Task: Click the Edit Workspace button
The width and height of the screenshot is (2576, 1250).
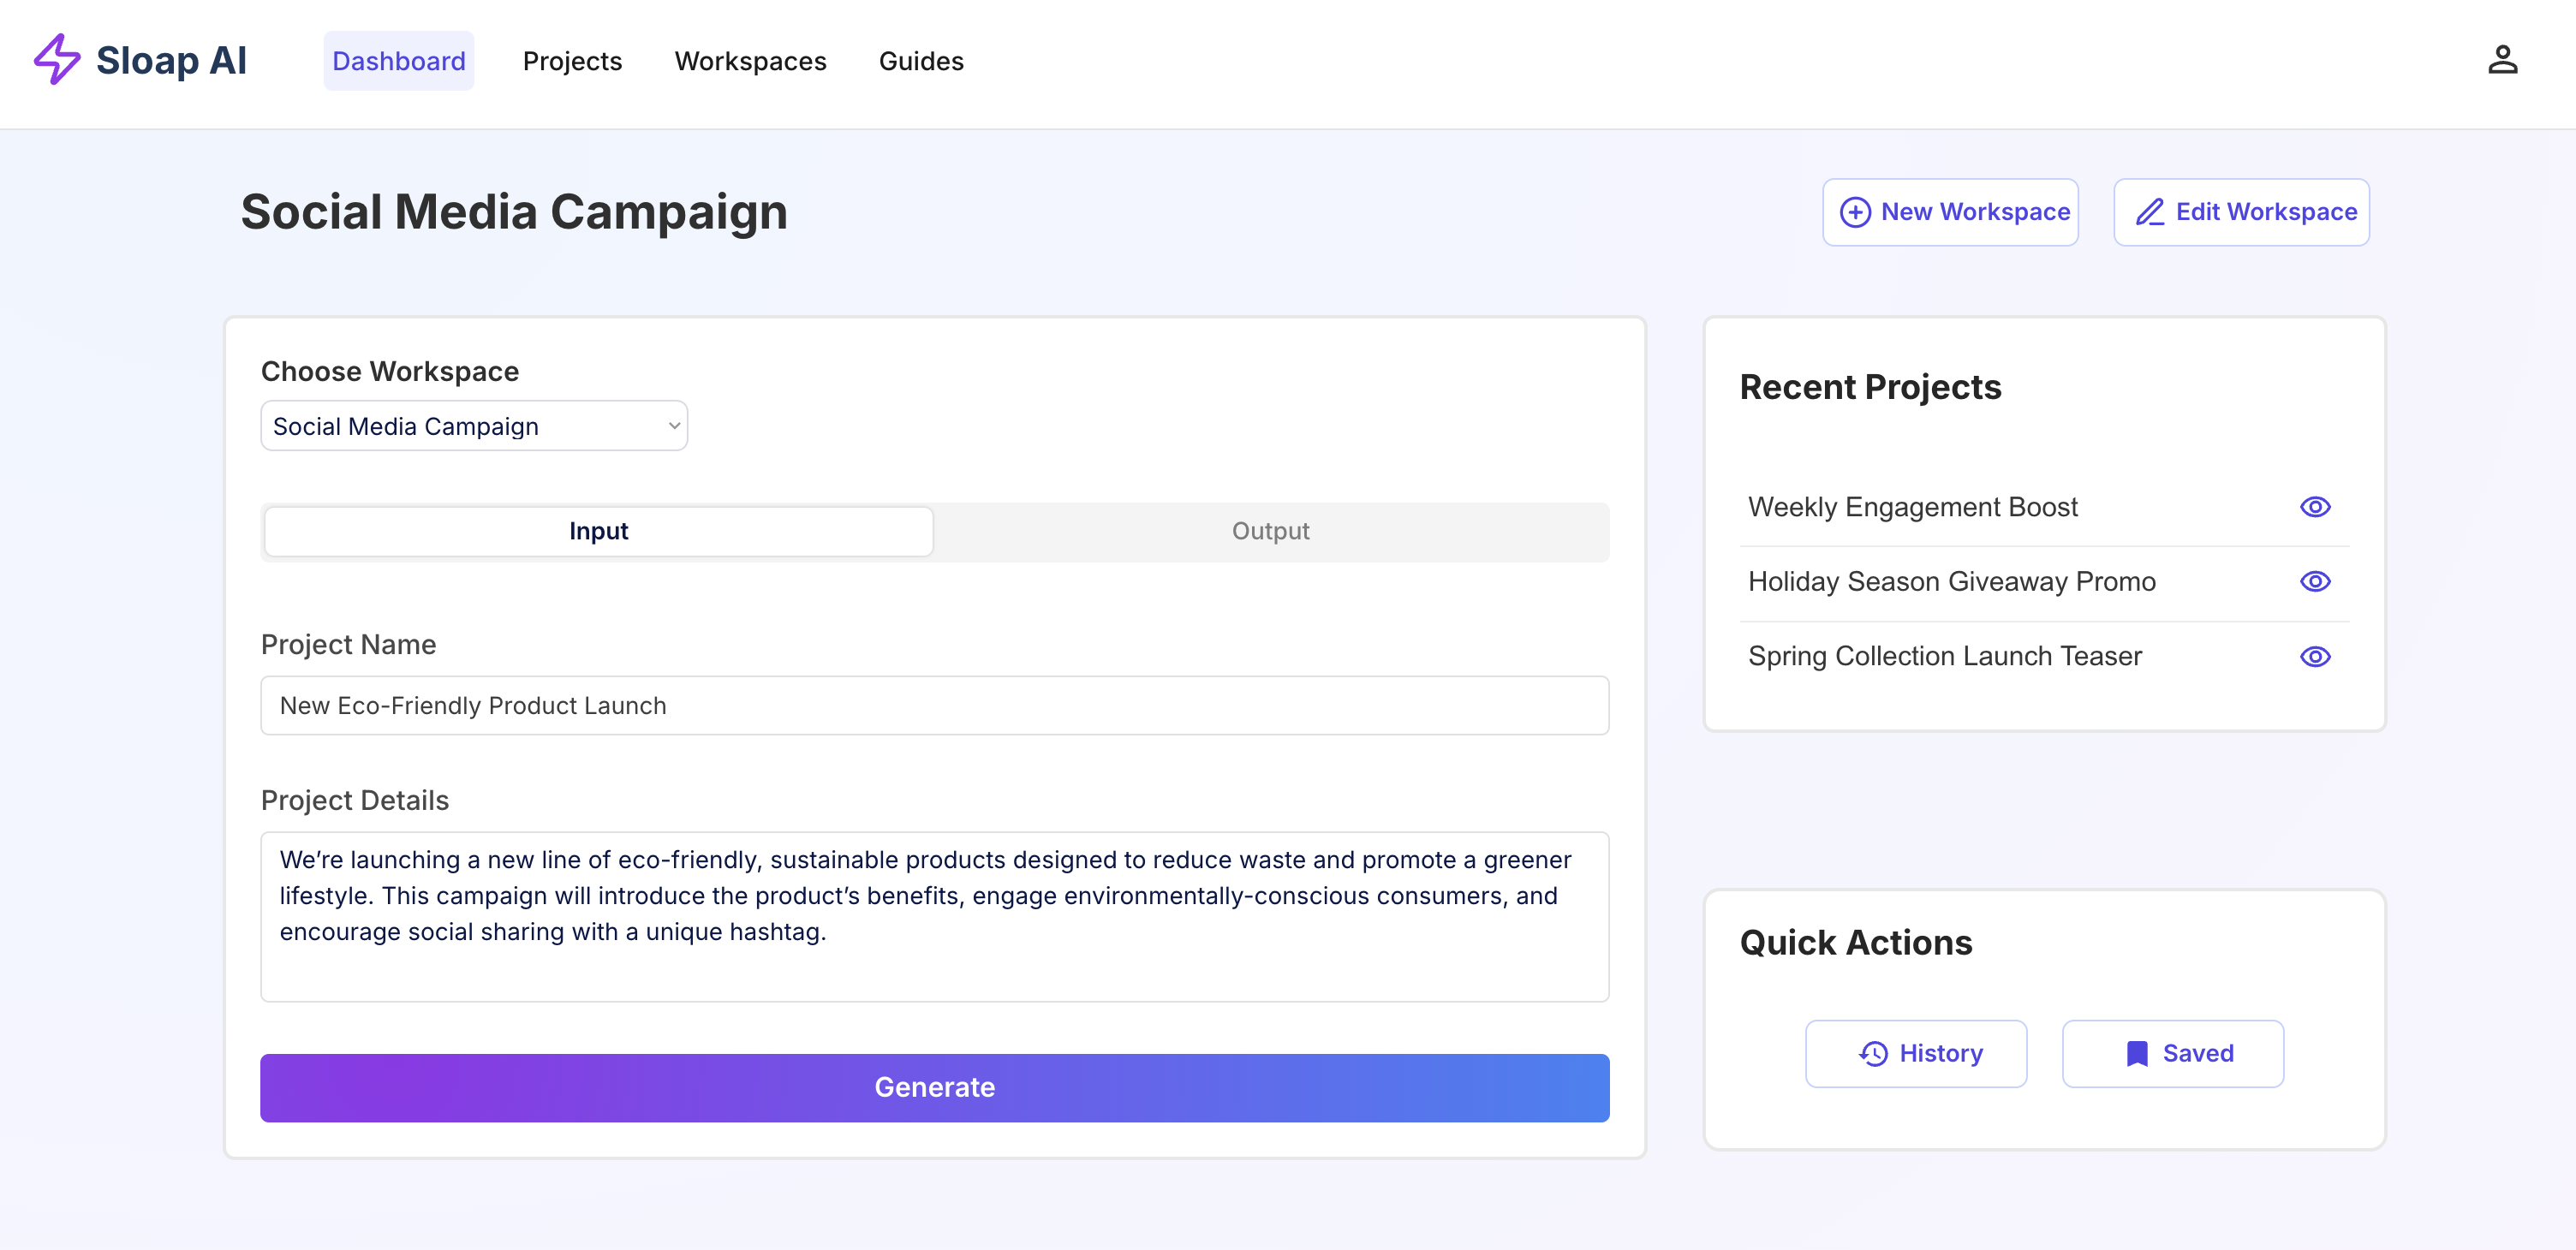Action: tap(2241, 212)
